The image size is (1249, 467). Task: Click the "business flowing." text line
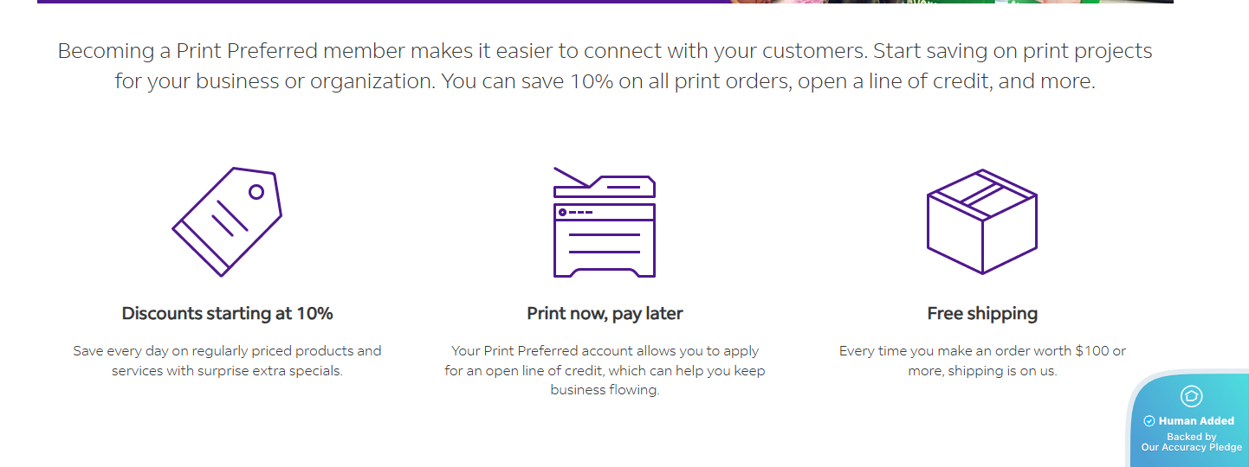(605, 390)
